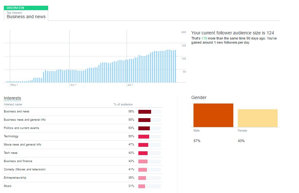
Task: Click the Music interest bar
Action: pos(142,186)
